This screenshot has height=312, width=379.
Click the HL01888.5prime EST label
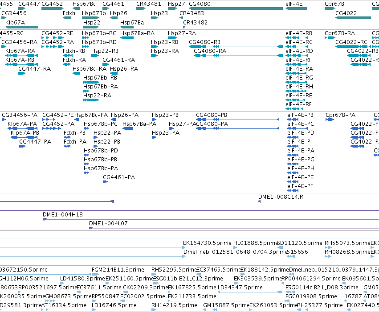coord(255,243)
